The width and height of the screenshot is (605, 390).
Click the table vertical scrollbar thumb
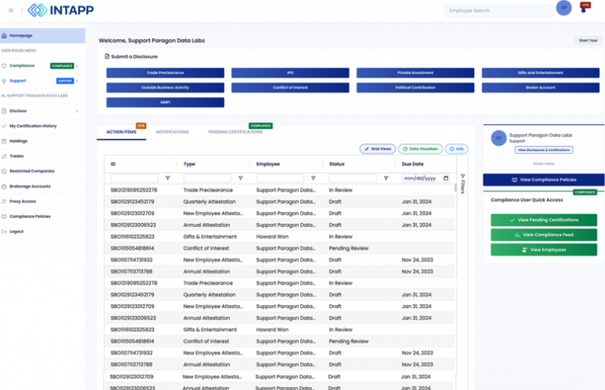pos(456,188)
